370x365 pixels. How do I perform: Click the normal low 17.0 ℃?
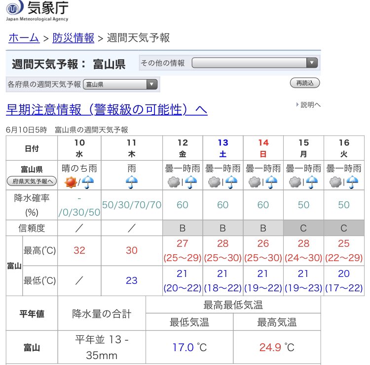(x=189, y=348)
